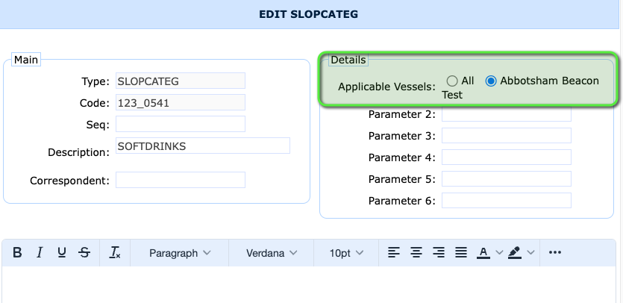Screen dimensions: 623x303
Task: Apply strikethrough formatting
Action: [84, 253]
